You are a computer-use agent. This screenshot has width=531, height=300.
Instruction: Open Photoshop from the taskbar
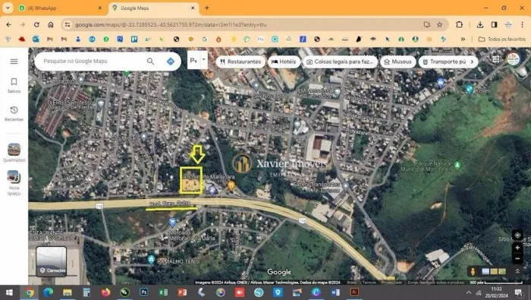(144, 292)
